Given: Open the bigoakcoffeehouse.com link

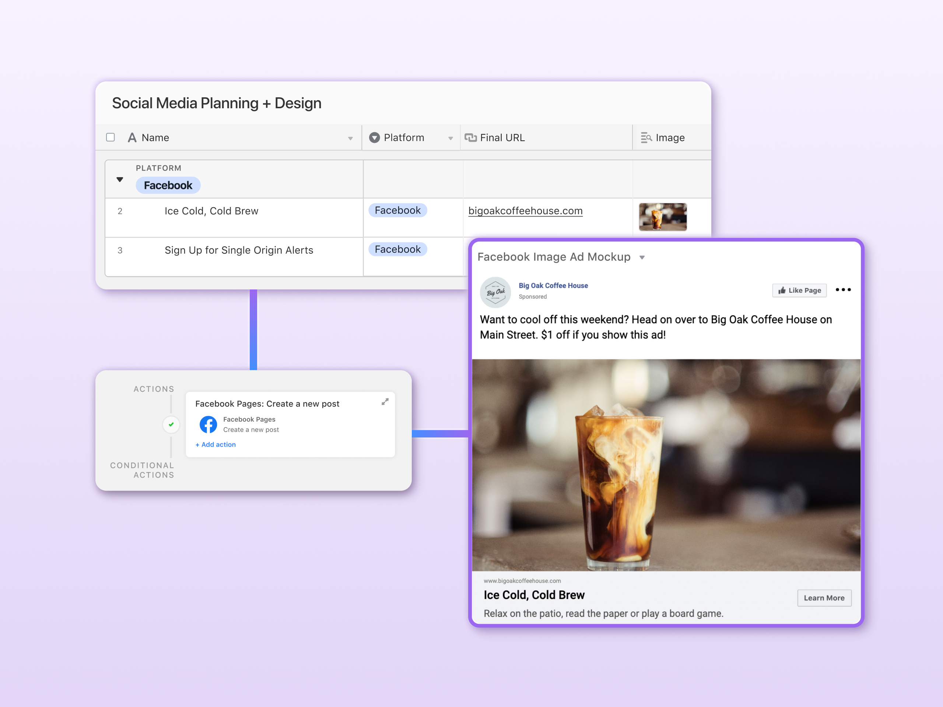Looking at the screenshot, I should [525, 211].
